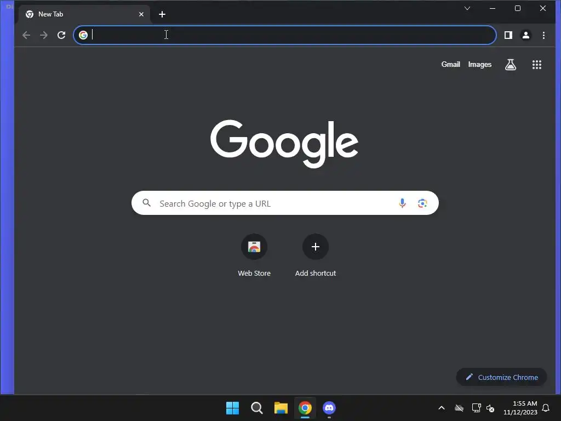
Task: Open the Images link
Action: [479, 65]
